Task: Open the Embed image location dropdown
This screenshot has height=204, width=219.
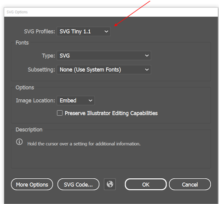Action: tap(75, 101)
